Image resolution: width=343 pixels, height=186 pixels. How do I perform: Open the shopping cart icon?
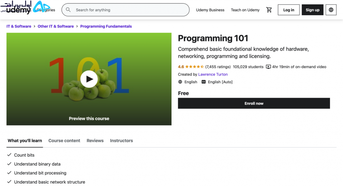coord(269,10)
